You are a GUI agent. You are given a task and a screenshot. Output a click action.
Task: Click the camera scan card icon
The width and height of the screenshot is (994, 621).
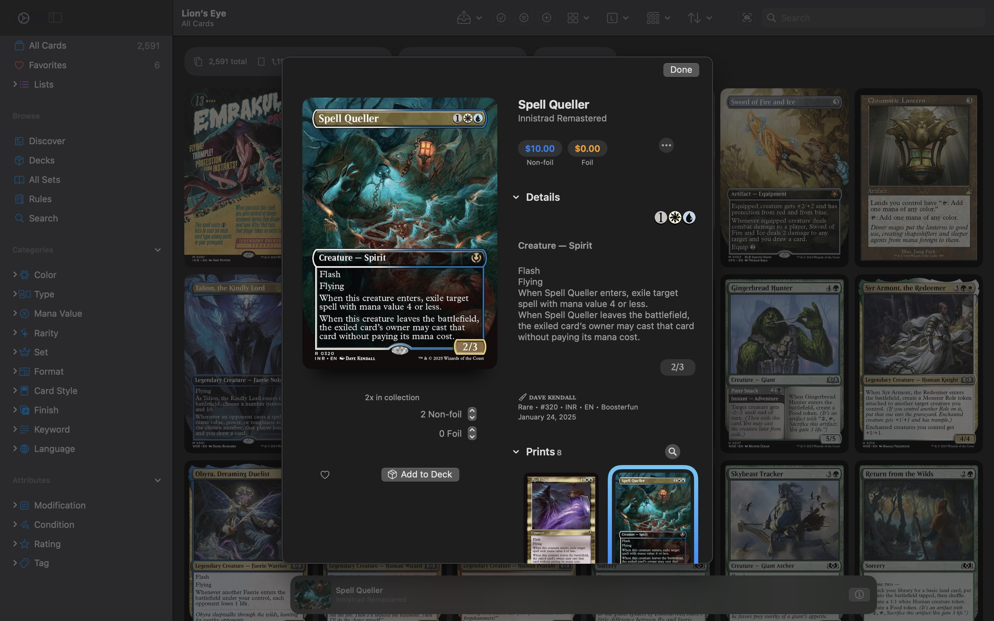(x=747, y=18)
